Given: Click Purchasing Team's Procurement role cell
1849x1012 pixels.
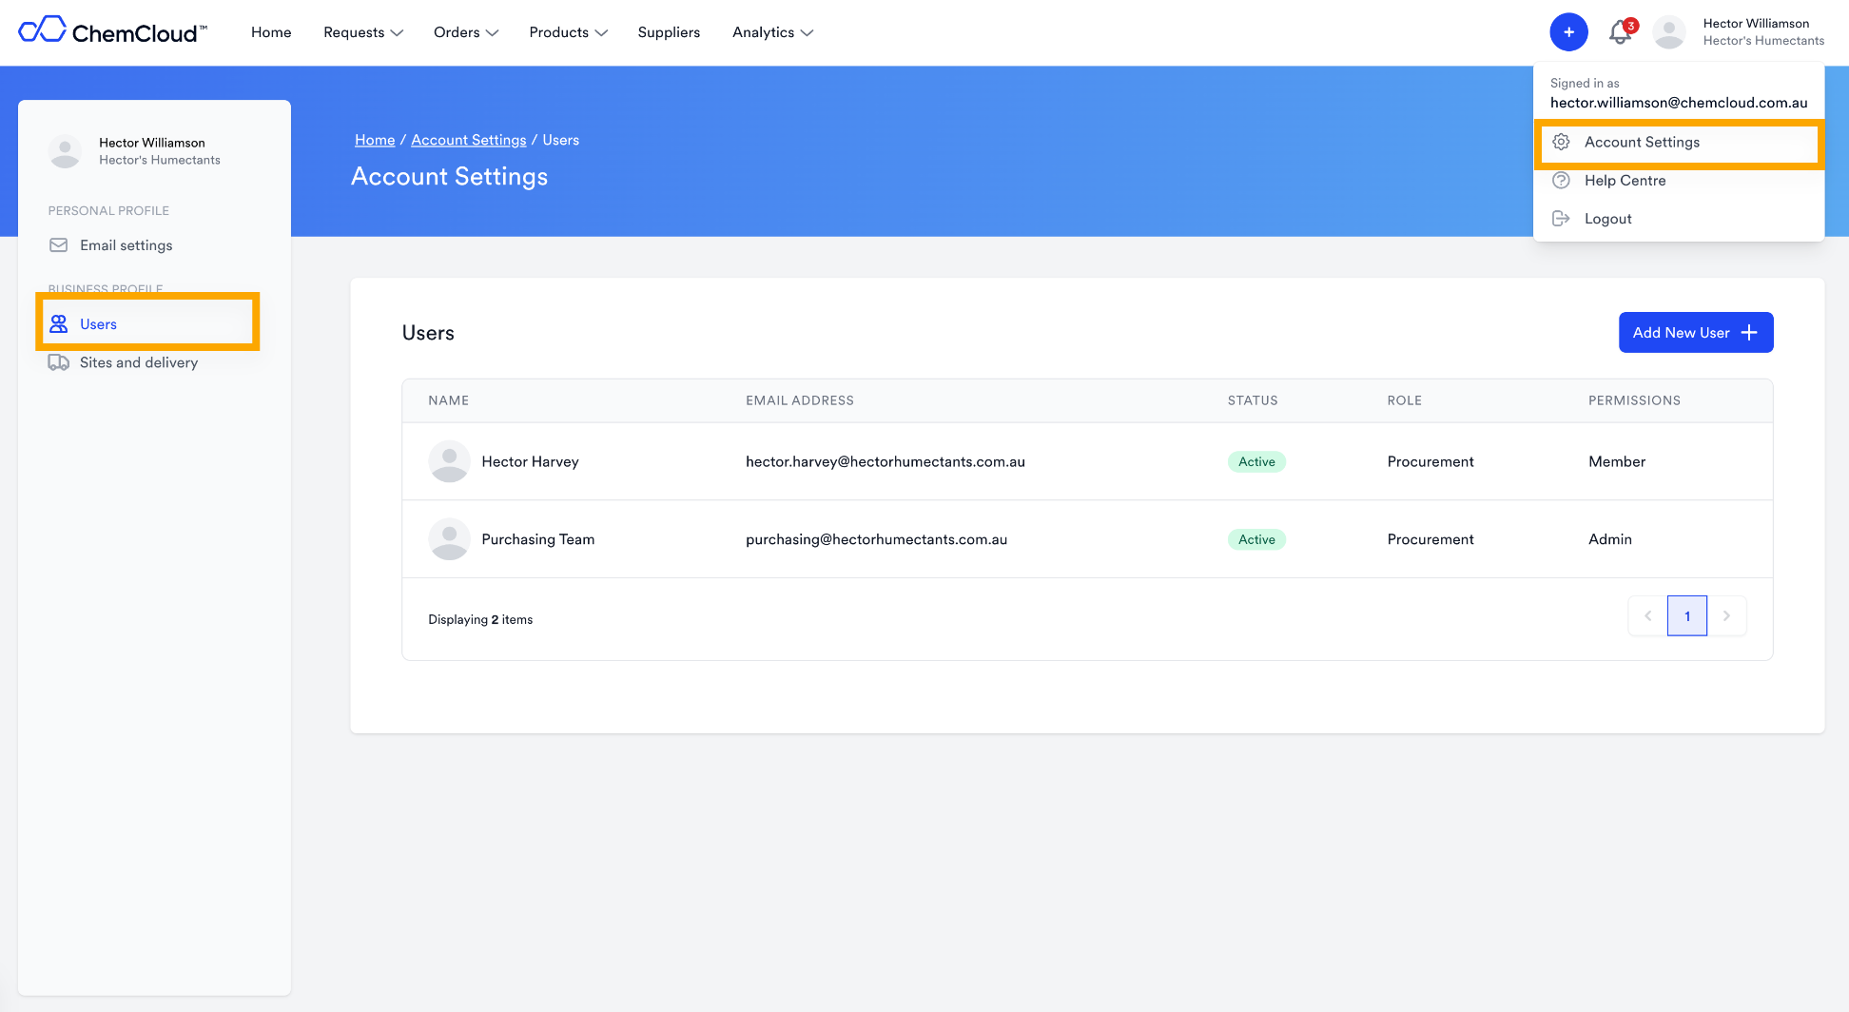Looking at the screenshot, I should (x=1431, y=539).
